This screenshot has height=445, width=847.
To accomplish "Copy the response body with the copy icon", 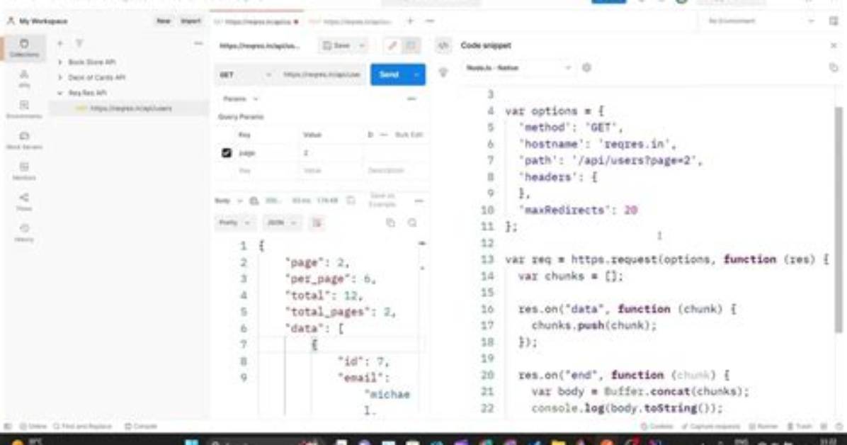I will point(390,222).
